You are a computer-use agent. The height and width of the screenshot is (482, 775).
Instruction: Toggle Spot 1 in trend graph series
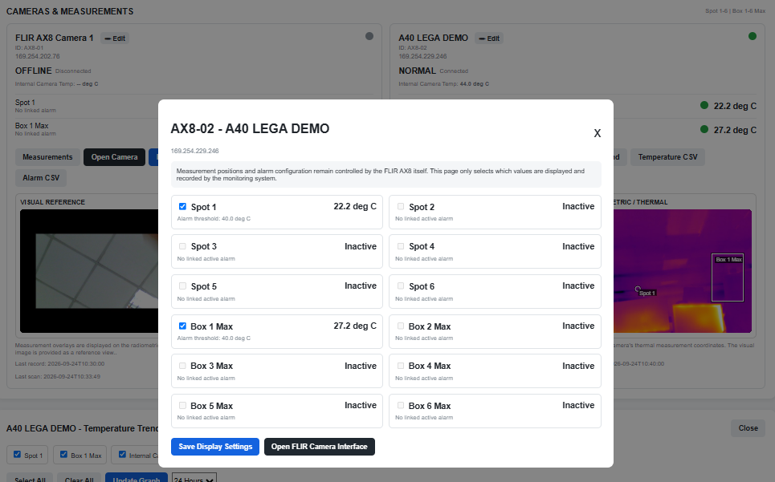pos(18,455)
